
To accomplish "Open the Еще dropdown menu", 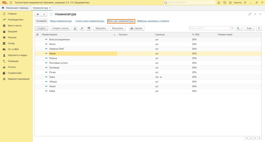I will [250, 28].
